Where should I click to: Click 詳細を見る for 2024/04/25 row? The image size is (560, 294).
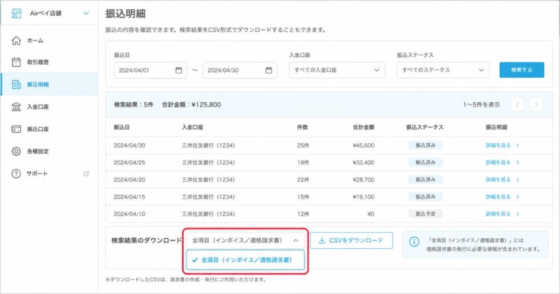click(x=502, y=162)
